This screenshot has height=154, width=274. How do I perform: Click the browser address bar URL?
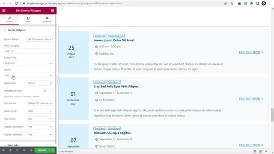[x=74, y=3]
